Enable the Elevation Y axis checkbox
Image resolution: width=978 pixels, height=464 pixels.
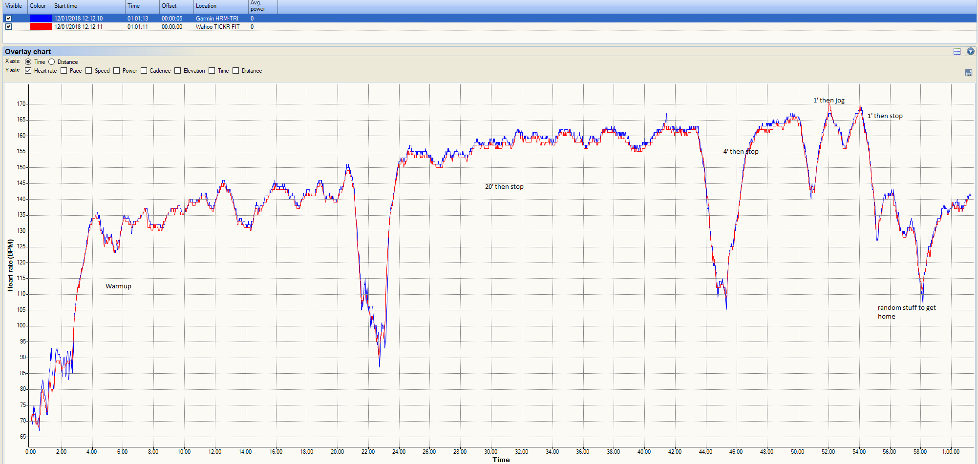click(177, 71)
